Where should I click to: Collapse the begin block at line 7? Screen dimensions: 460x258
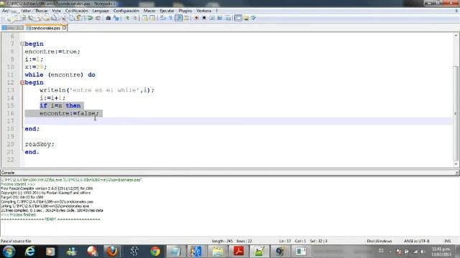[x=22, y=44]
